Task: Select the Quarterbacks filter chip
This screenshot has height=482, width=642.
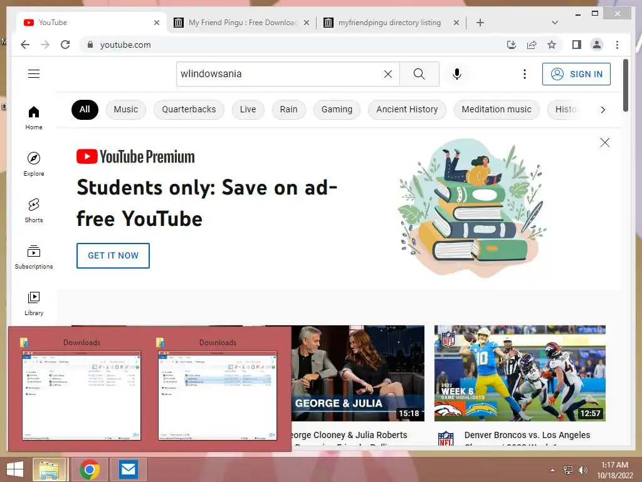Action: click(189, 109)
